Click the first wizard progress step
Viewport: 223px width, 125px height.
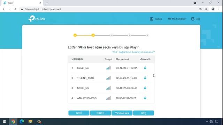coord(75,35)
